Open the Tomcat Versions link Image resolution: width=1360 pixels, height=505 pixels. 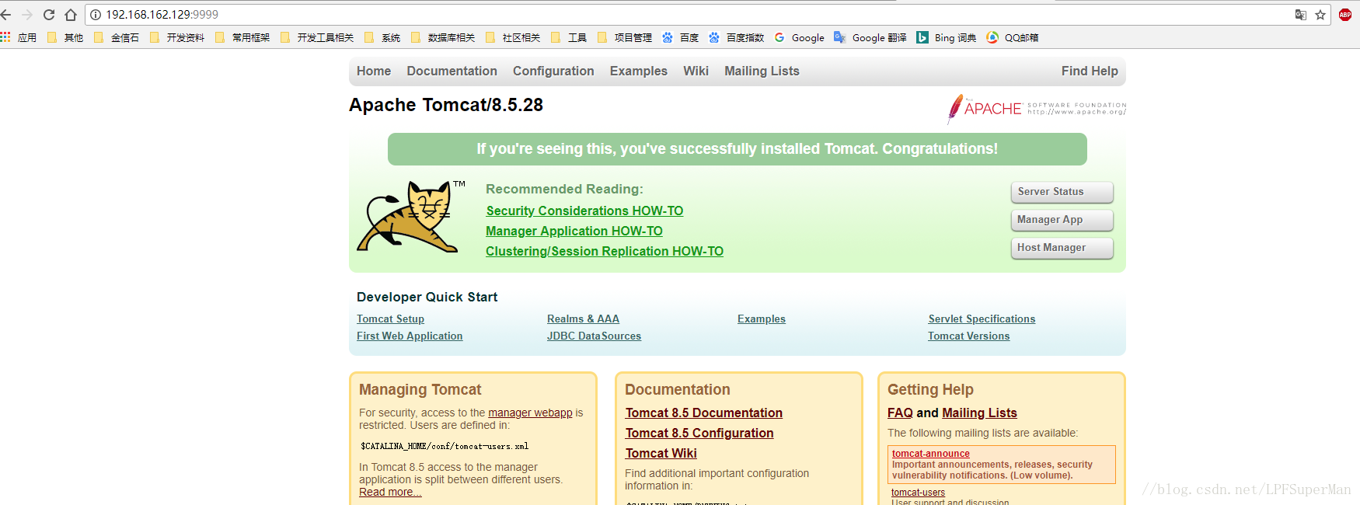pyautogui.click(x=968, y=336)
